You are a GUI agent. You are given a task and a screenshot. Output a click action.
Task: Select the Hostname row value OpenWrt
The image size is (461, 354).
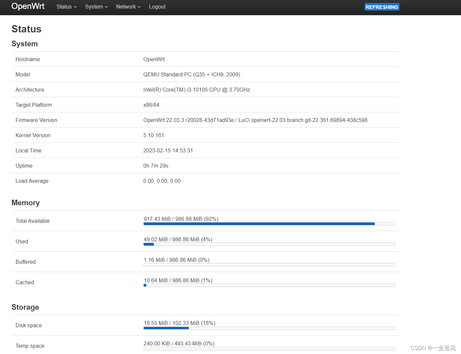[x=154, y=59]
